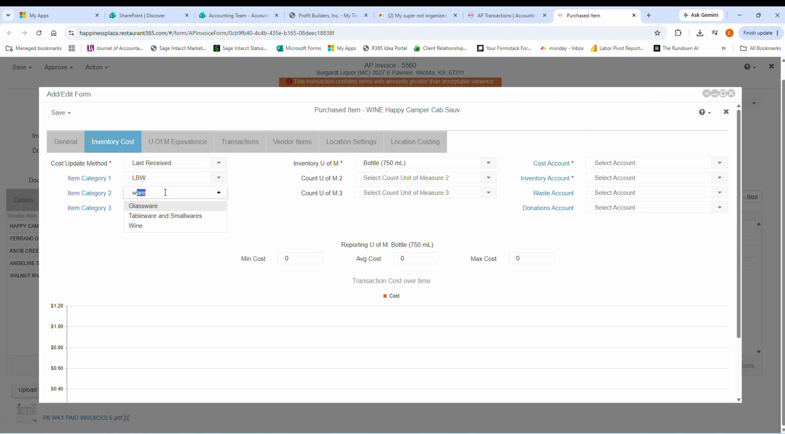785x434 pixels.
Task: Open the browser profile avatar
Action: [730, 33]
